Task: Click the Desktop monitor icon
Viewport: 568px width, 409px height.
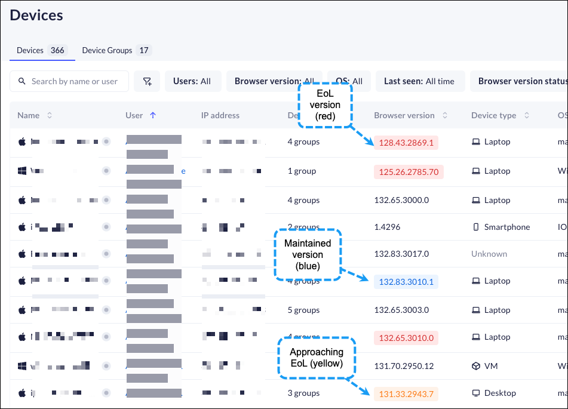Action: [x=476, y=393]
